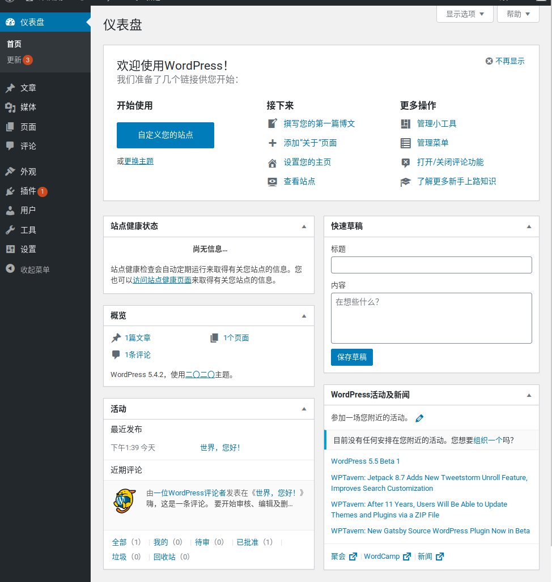Focus the 在想些什么？ content textarea

(x=431, y=318)
